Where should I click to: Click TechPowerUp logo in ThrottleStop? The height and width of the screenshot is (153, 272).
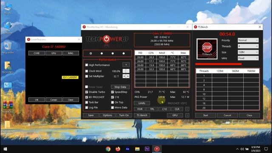click(x=108, y=39)
